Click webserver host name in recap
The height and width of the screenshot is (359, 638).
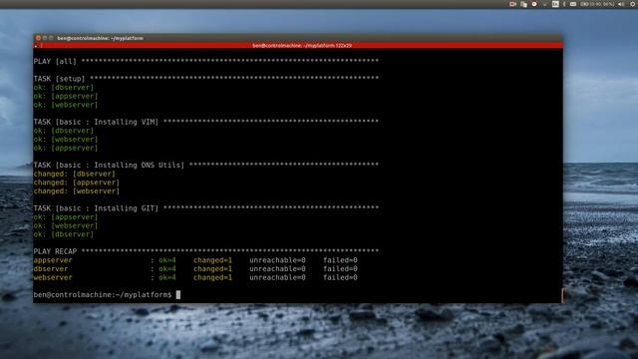(x=53, y=277)
